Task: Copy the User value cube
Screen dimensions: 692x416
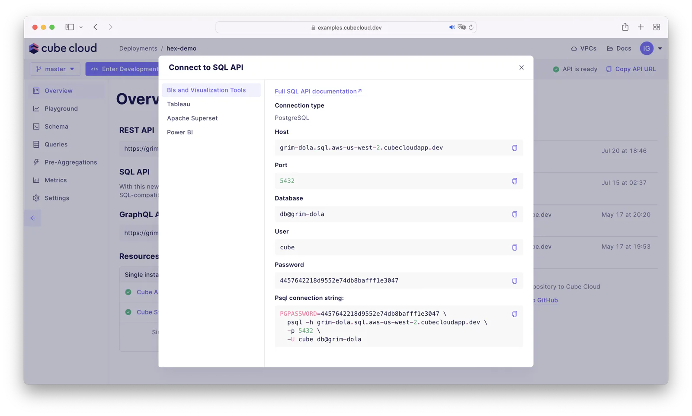Action: (514, 248)
